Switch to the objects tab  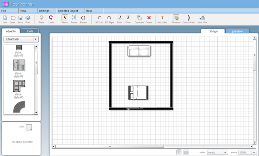pyautogui.click(x=11, y=31)
